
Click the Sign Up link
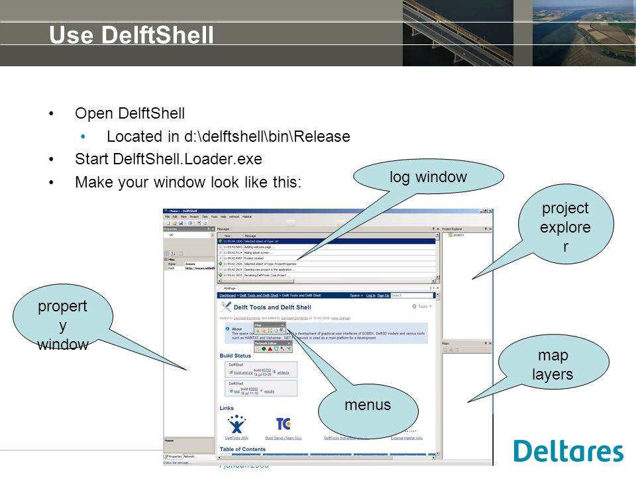click(384, 295)
